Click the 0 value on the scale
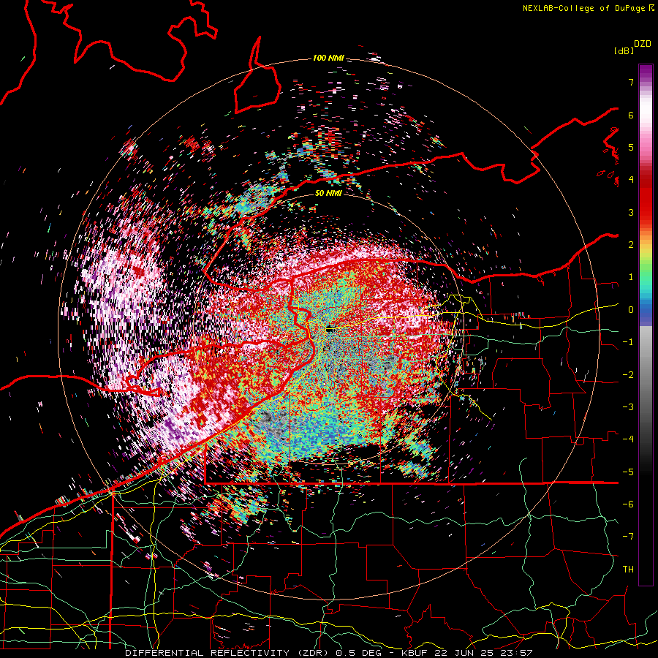Viewport: 658px width, 658px height. 631,310
